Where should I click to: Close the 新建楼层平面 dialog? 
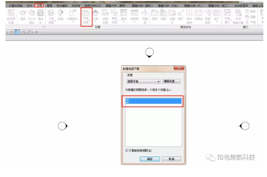coord(179,68)
